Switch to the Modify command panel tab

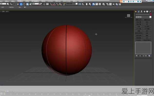139,12
